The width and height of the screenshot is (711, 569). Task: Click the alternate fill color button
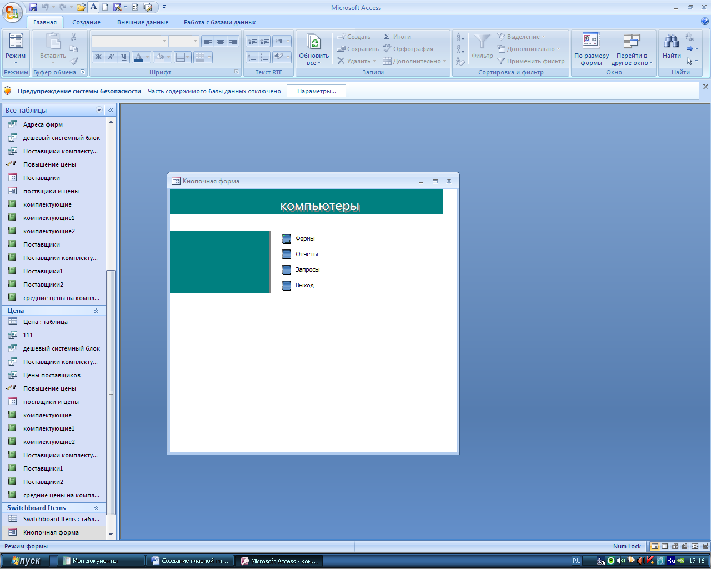(x=201, y=57)
